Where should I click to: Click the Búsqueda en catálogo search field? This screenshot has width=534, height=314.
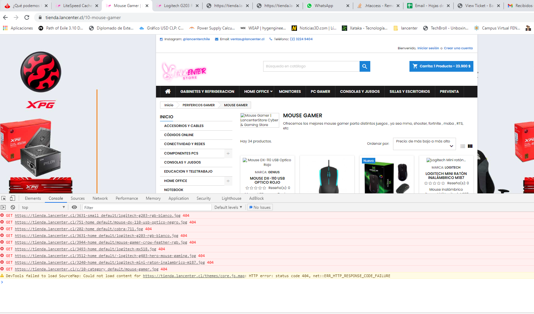311,66
